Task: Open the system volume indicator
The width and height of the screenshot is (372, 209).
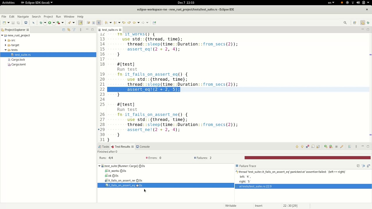Action: pos(358,3)
